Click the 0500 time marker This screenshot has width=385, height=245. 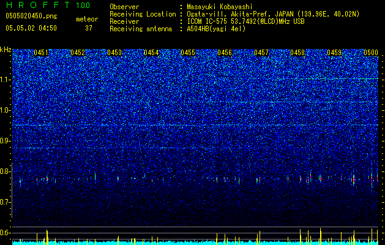click(371, 53)
